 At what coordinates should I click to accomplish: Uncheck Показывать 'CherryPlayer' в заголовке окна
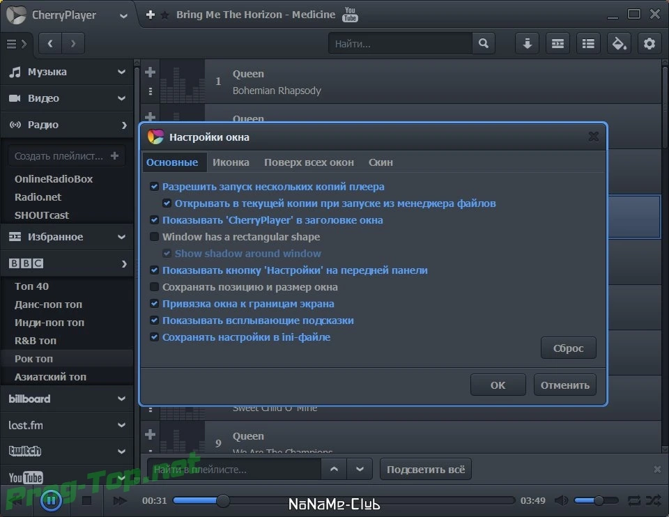154,220
